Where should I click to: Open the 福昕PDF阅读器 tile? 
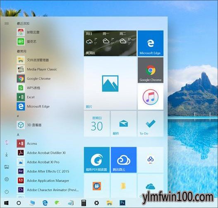[x=97, y=160]
